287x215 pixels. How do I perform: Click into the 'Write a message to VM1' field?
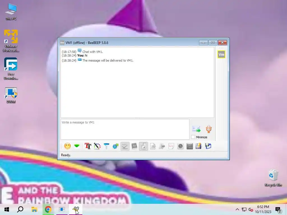pos(125,129)
